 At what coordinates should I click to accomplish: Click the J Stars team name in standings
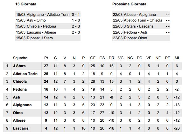pyautogui.click(x=19, y=66)
